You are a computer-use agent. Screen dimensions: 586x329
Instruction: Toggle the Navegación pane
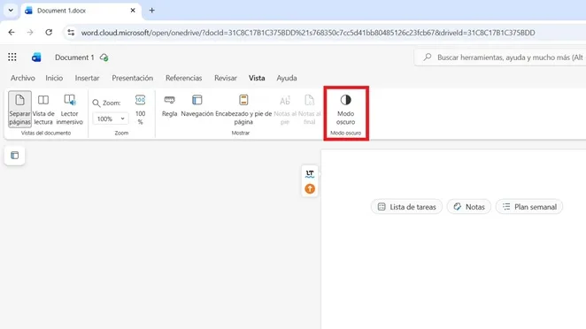(x=197, y=105)
